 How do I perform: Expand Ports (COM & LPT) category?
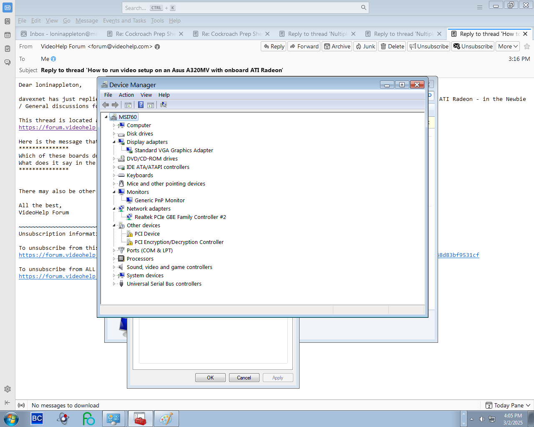(x=114, y=250)
